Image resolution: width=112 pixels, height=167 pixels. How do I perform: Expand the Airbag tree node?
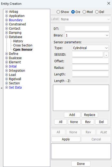pos(7,12)
